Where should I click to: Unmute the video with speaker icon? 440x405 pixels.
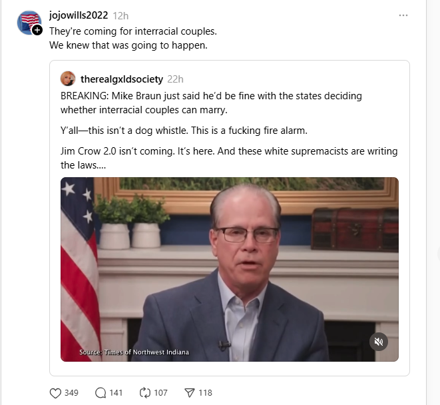pyautogui.click(x=378, y=342)
